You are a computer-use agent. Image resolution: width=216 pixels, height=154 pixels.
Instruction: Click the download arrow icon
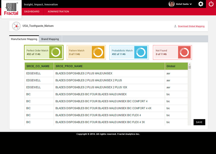(175, 26)
